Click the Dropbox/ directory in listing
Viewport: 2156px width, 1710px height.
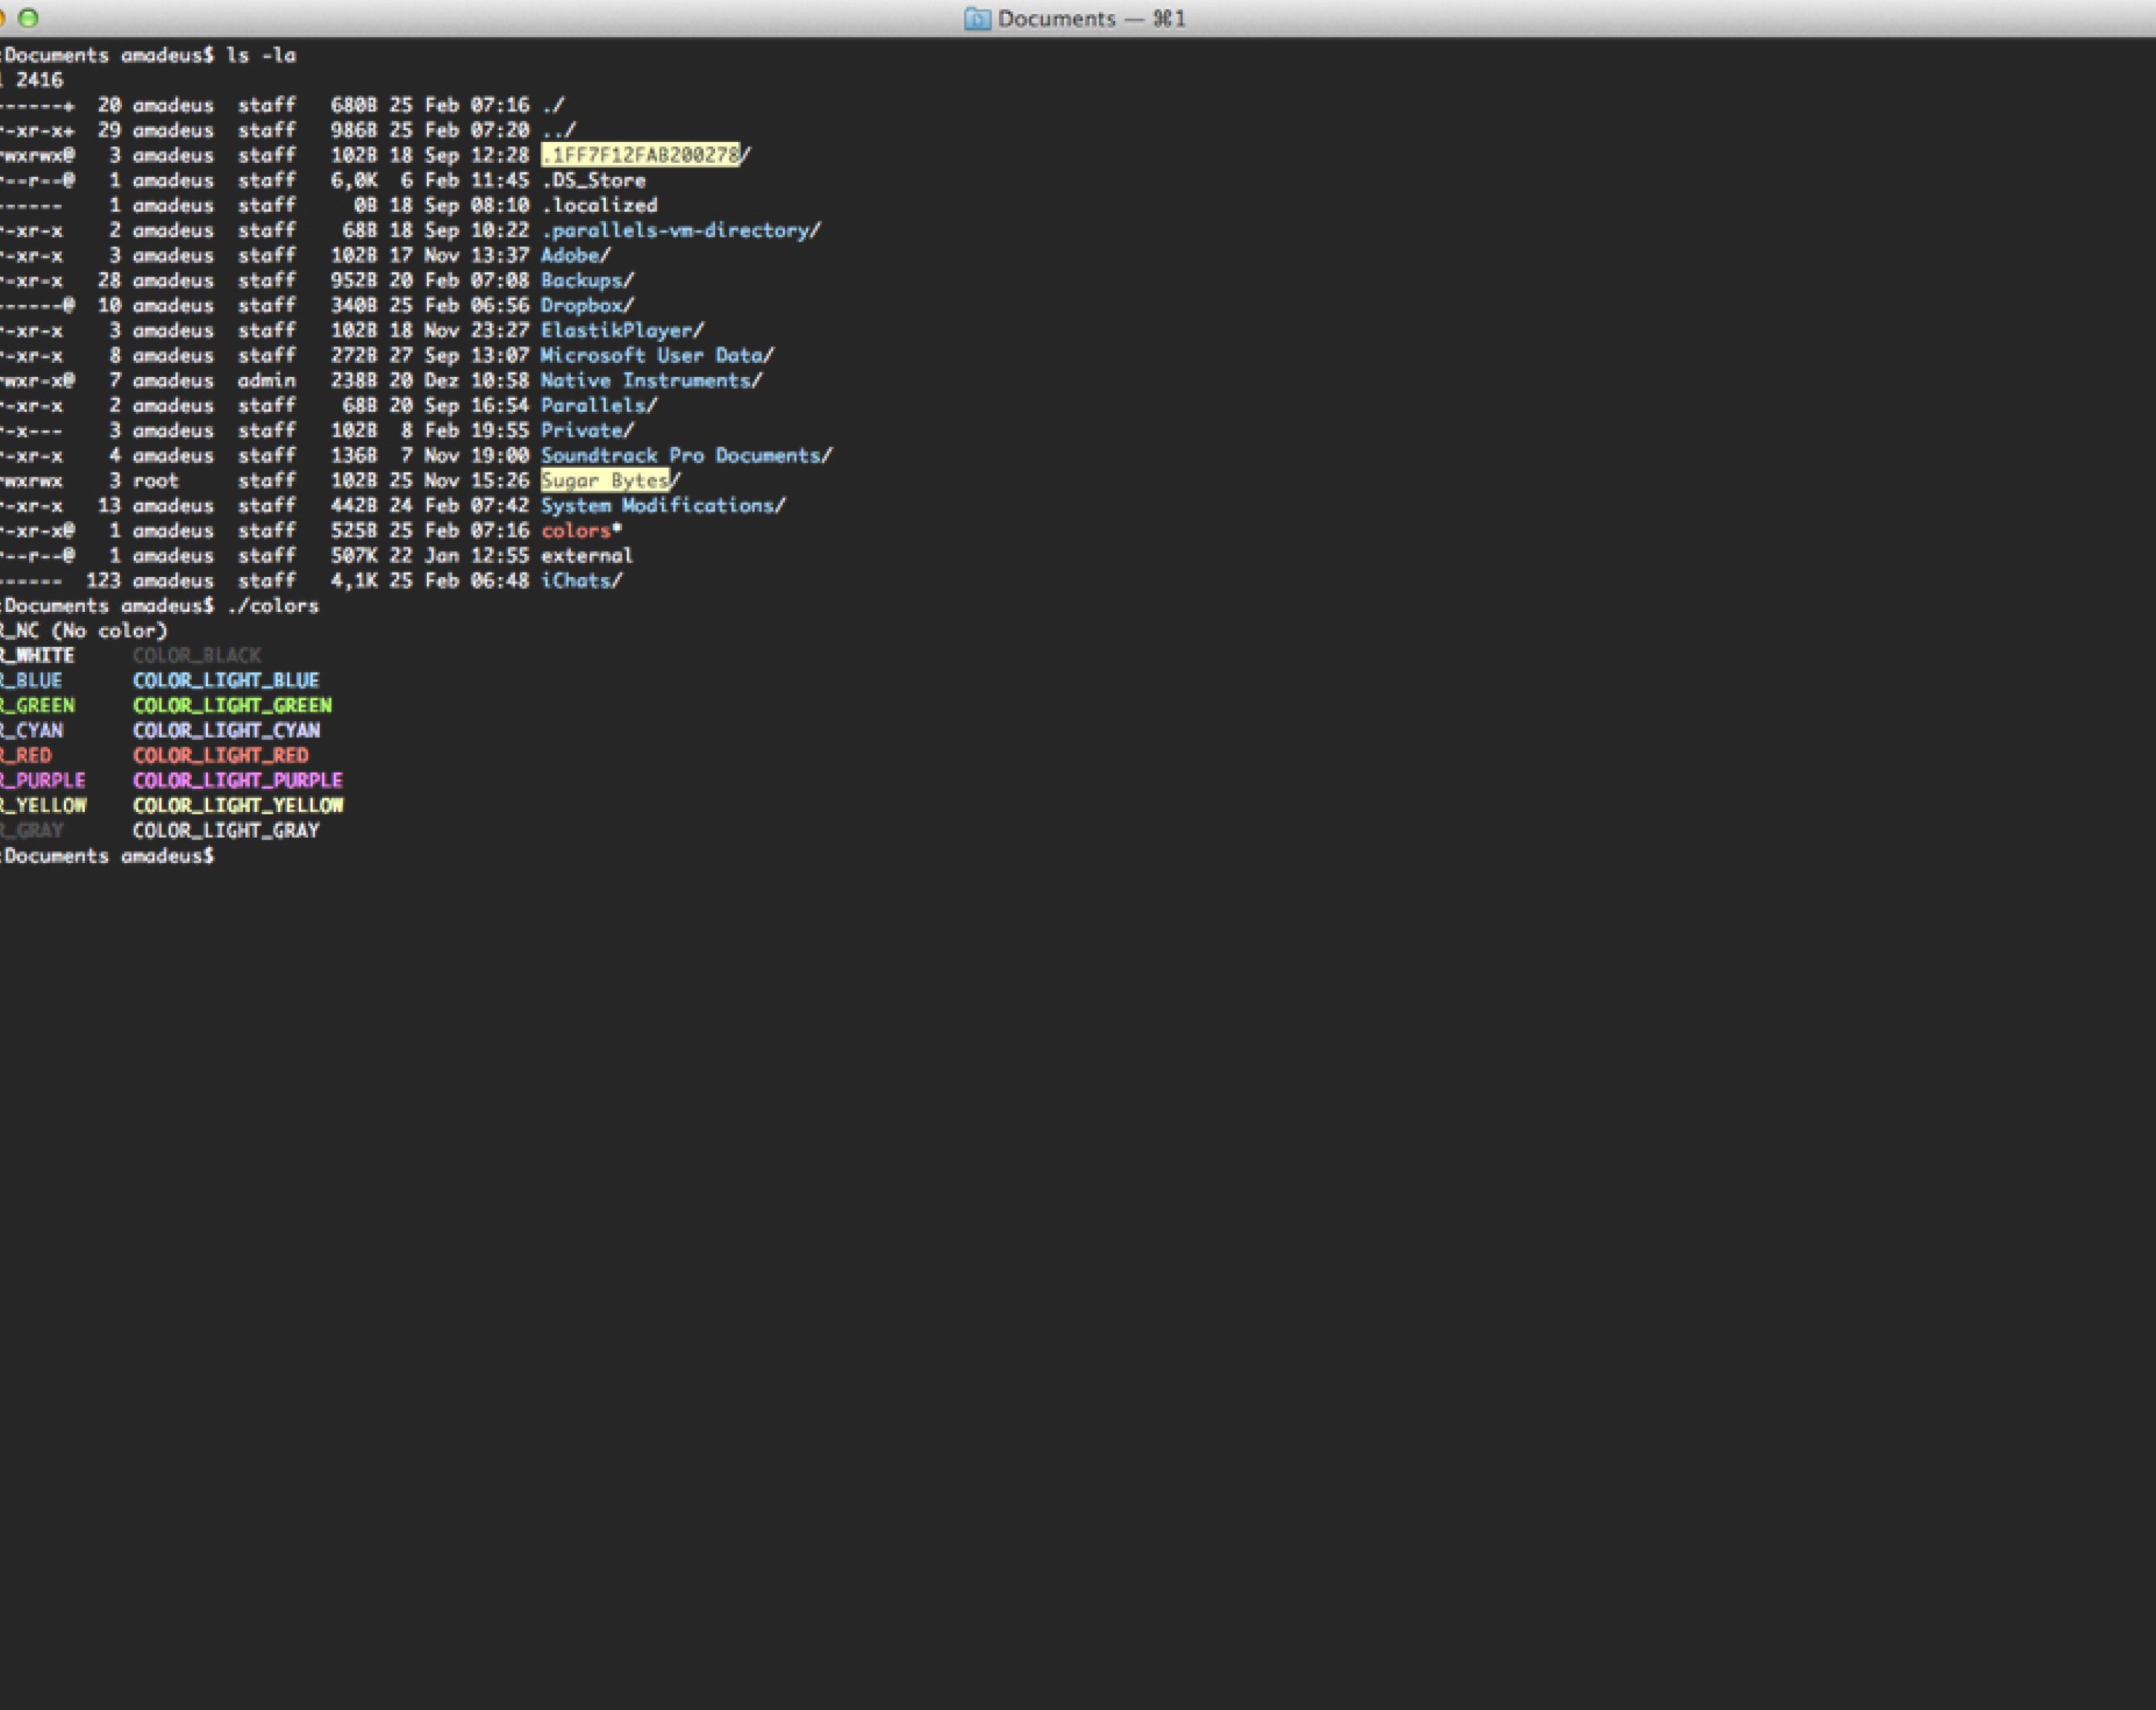pos(587,305)
